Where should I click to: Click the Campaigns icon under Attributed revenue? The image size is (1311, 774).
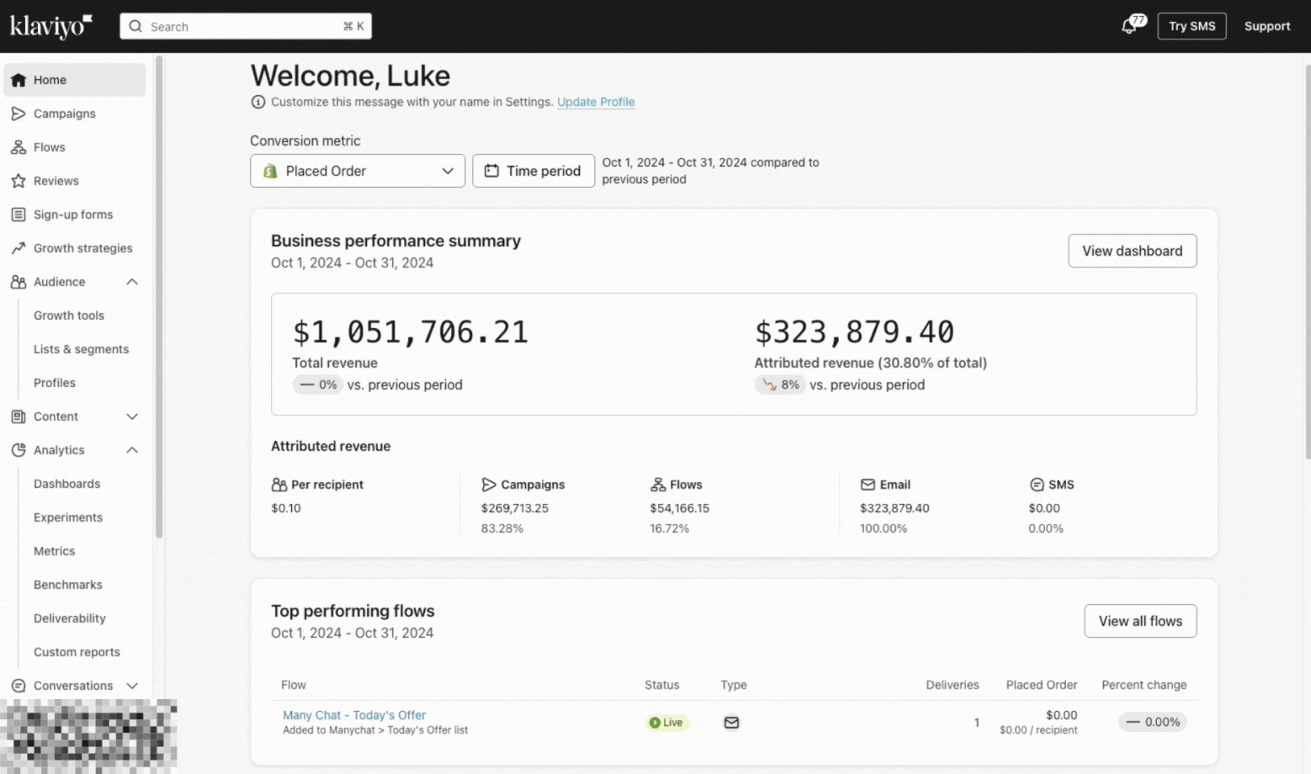click(x=489, y=485)
